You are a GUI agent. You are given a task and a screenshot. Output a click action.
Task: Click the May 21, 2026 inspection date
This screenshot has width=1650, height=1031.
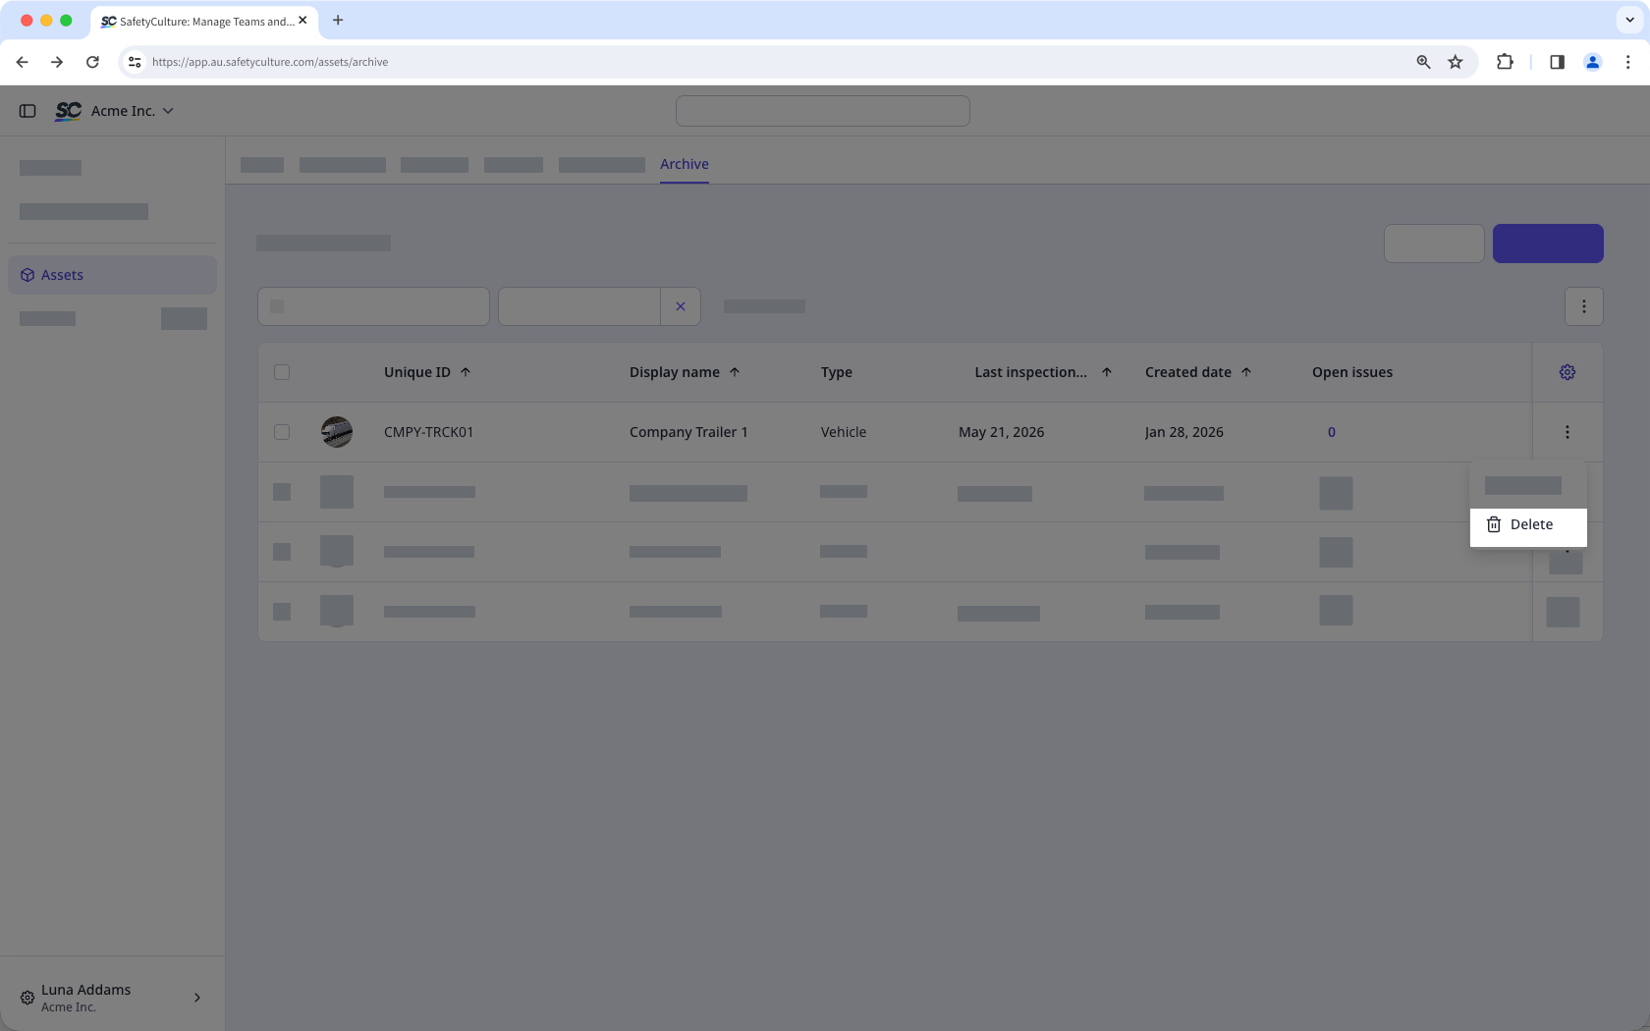tap(1001, 432)
